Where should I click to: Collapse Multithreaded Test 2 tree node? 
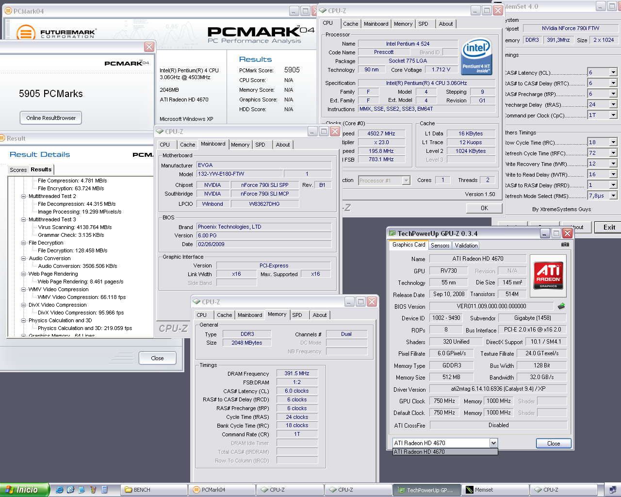click(23, 196)
